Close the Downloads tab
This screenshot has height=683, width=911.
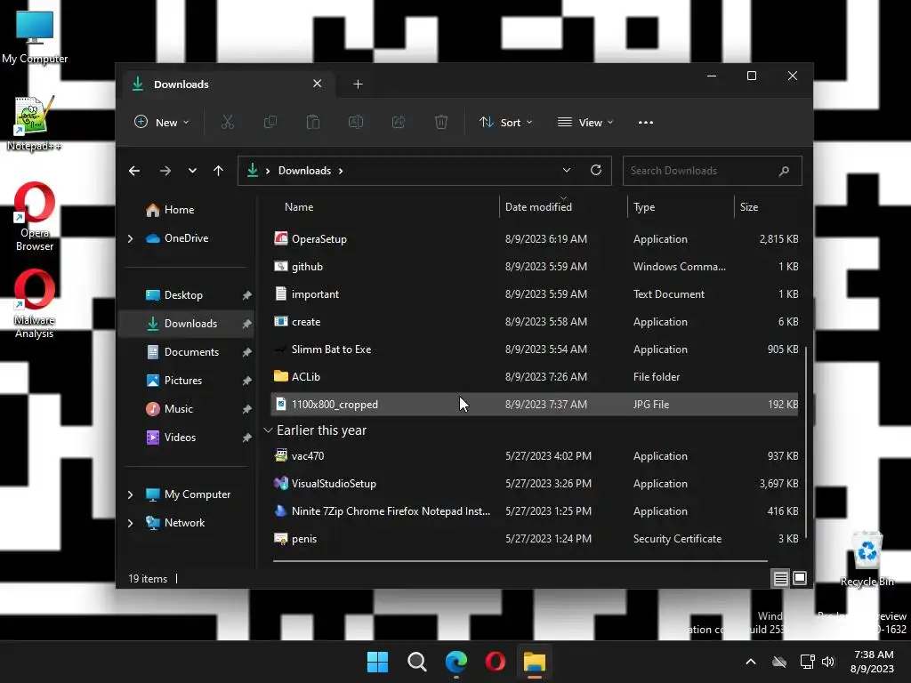click(318, 84)
